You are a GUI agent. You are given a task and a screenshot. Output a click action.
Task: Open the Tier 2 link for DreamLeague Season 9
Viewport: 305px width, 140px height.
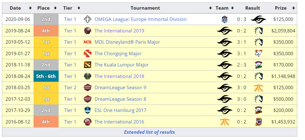tap(70, 88)
